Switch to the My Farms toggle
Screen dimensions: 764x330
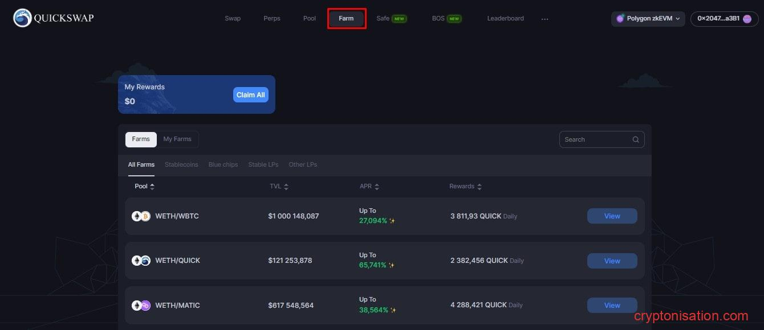coord(177,139)
